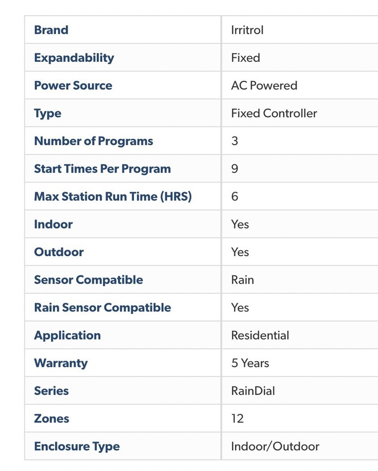Click the Zones row label
This screenshot has width=378, height=471.
tap(52, 419)
